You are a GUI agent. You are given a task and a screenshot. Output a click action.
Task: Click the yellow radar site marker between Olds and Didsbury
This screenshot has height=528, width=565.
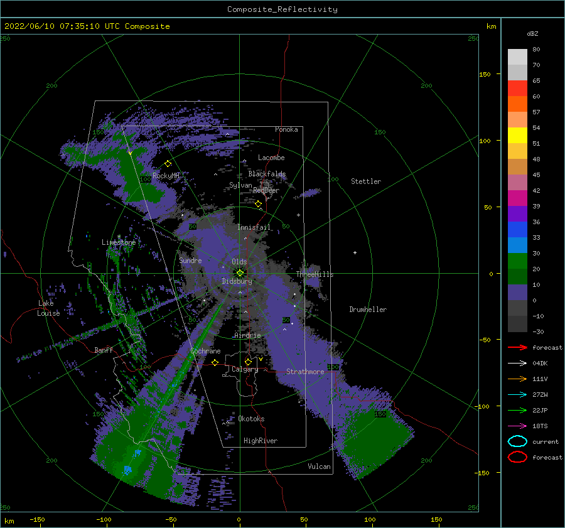240,273
